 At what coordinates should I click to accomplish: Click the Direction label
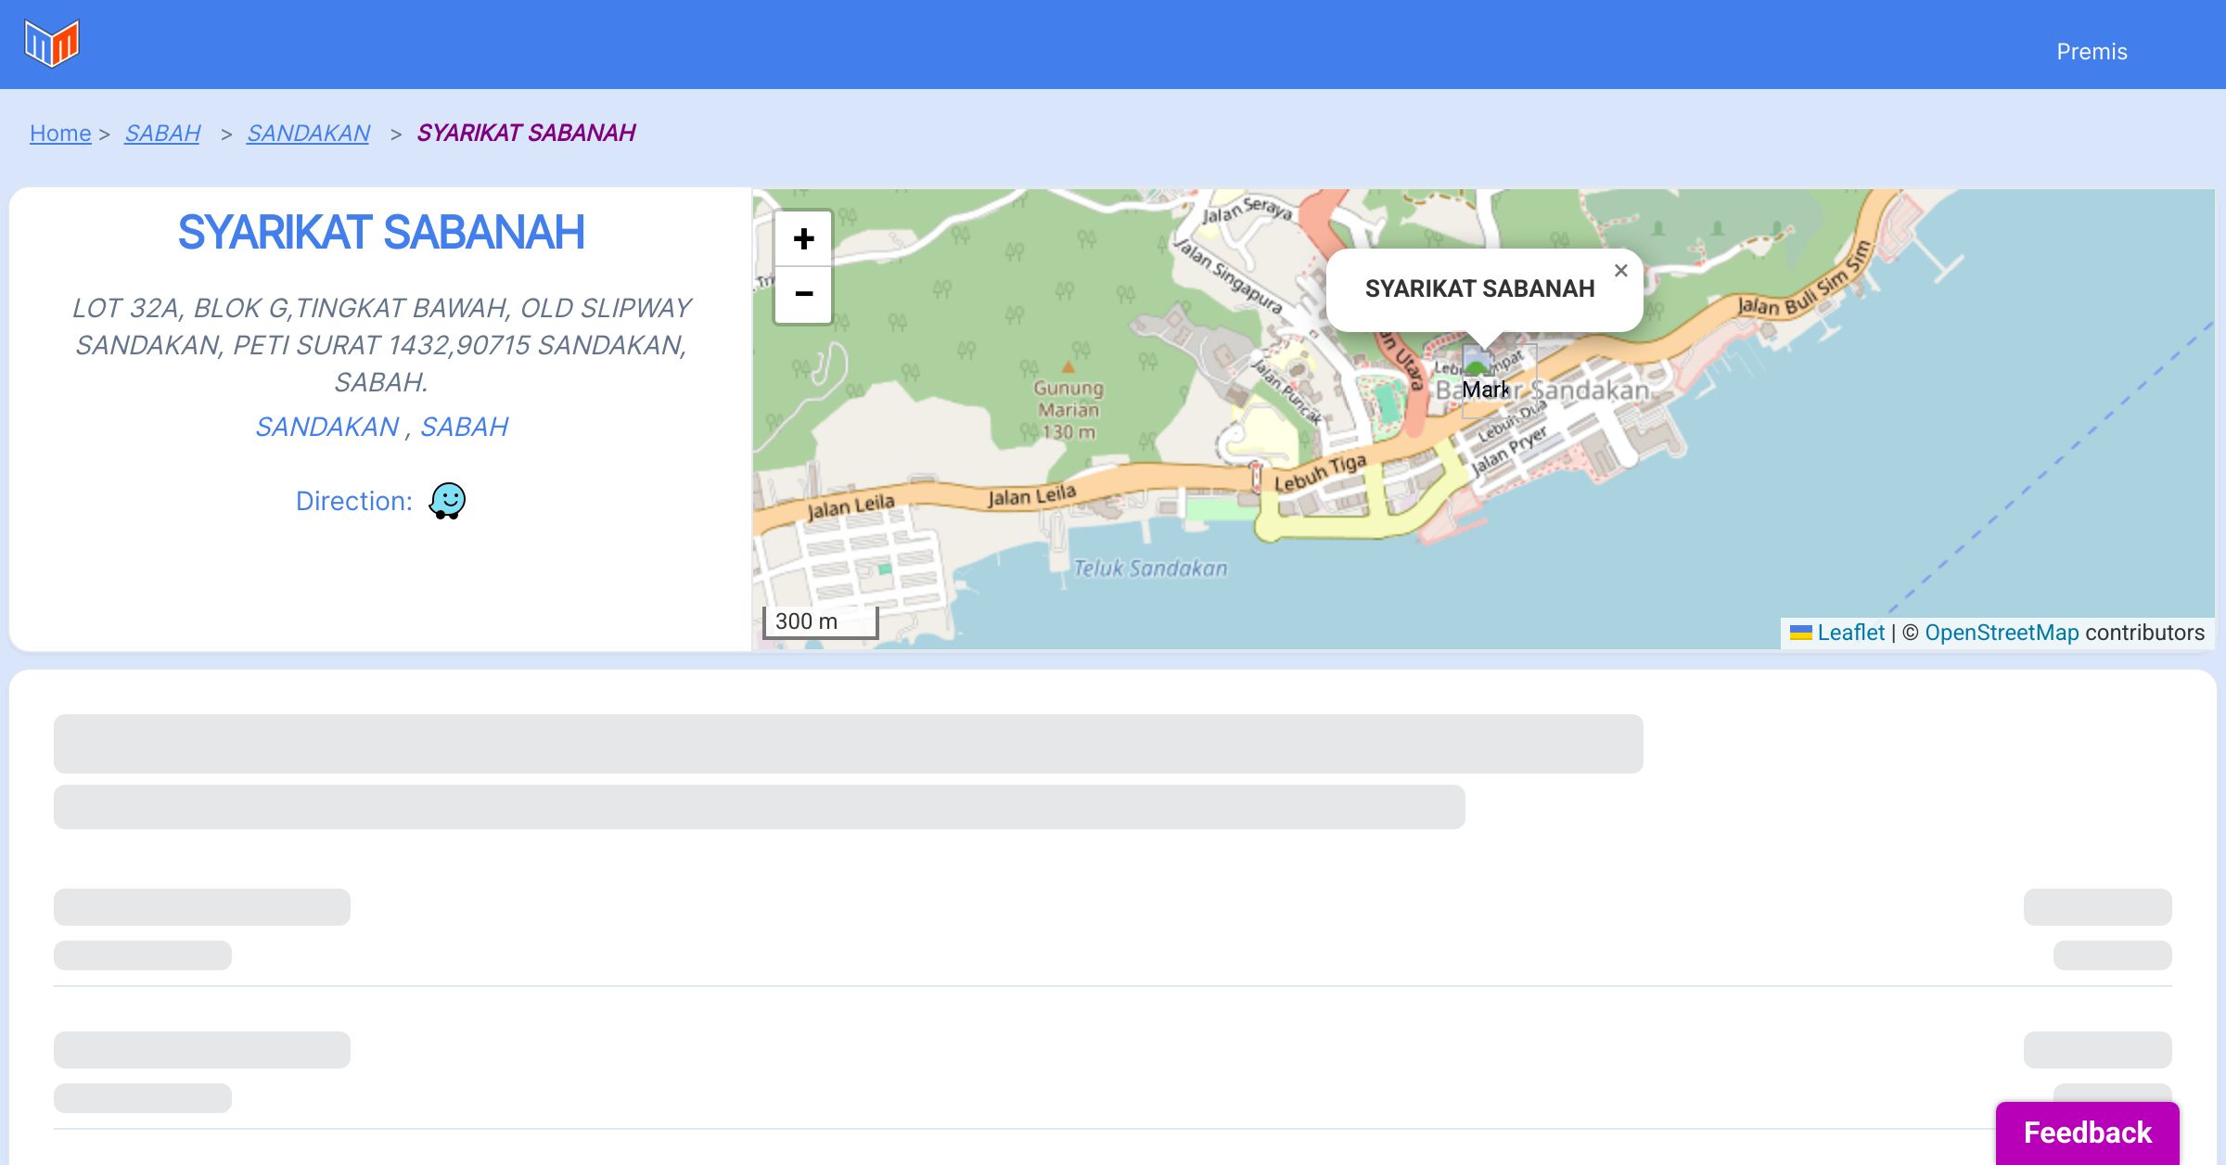[353, 501]
